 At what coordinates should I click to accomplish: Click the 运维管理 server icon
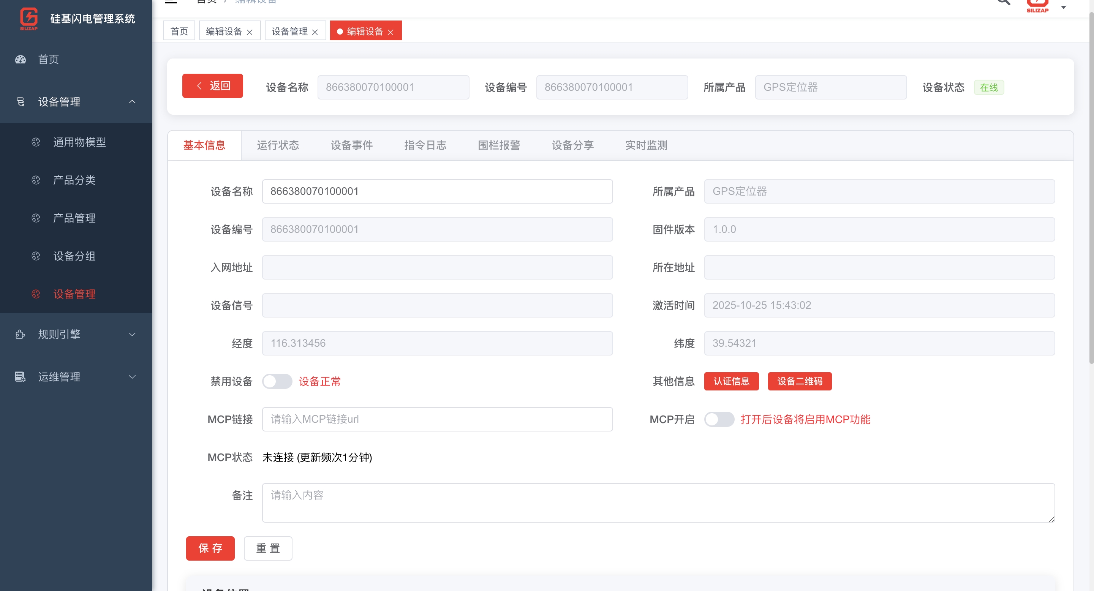pos(21,377)
